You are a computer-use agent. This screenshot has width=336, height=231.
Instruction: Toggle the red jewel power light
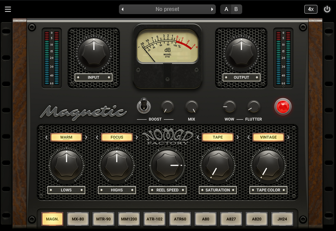[x=283, y=106]
